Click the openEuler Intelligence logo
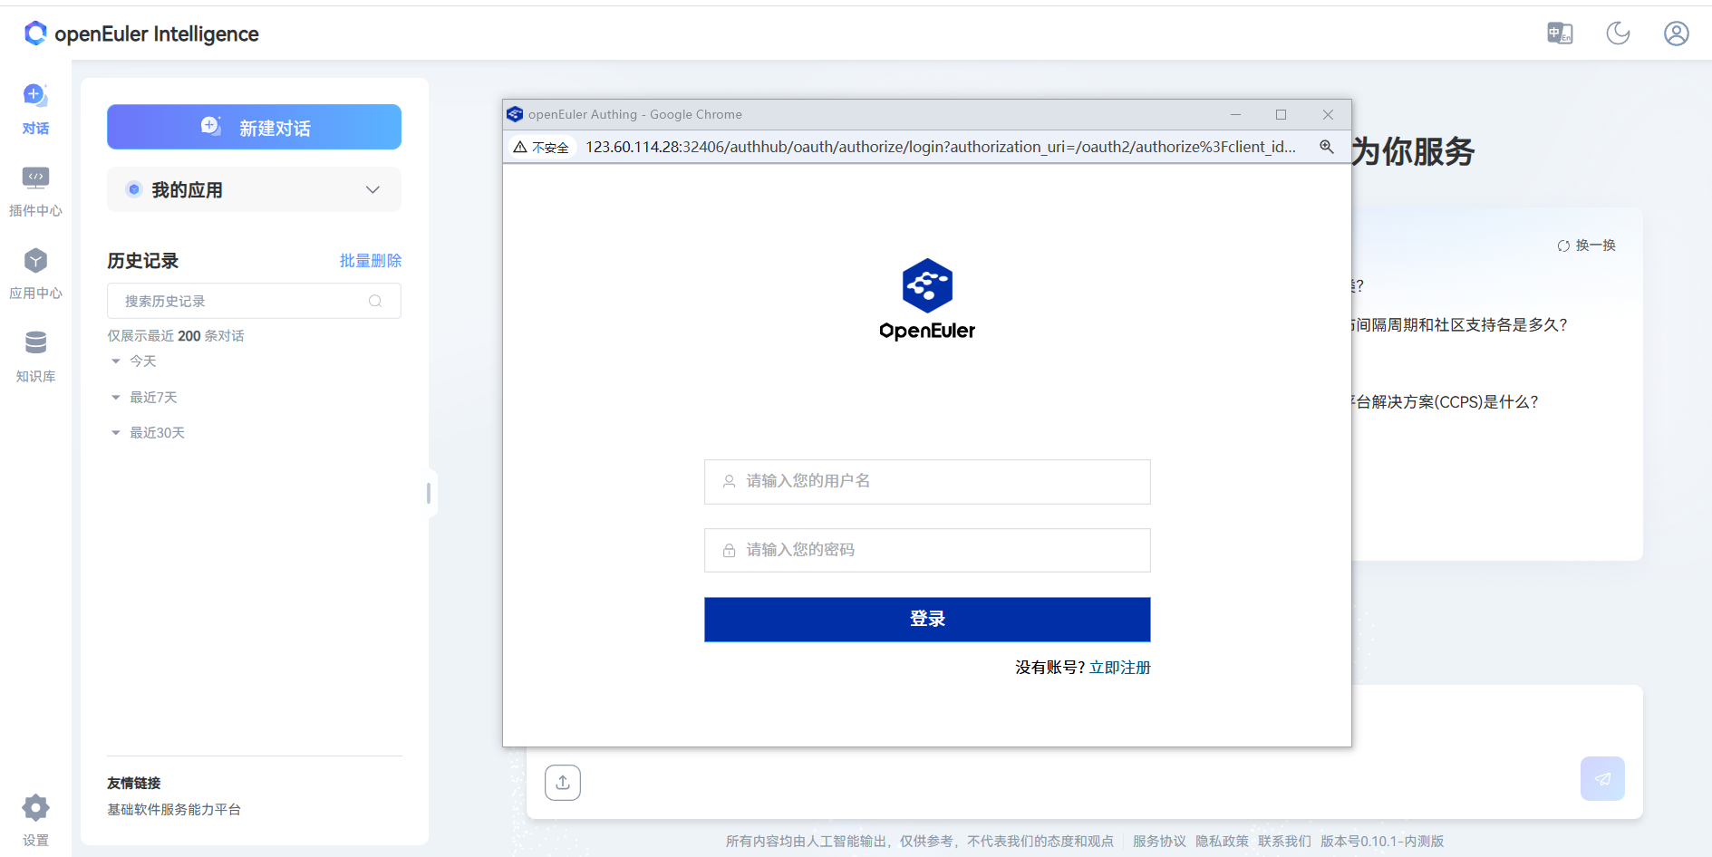Screen dimensions: 1712x857 [x=141, y=34]
